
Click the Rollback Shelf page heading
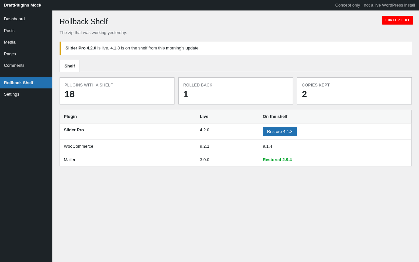tap(84, 22)
